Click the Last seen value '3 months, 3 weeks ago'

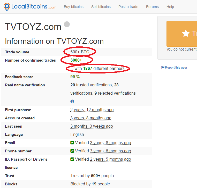(x=92, y=126)
